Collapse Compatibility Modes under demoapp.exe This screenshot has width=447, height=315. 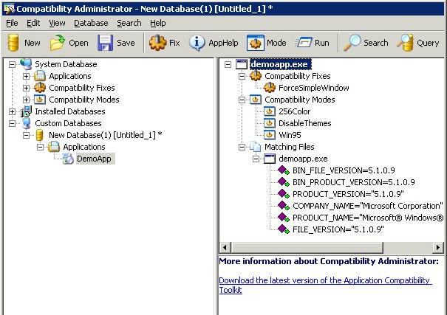[242, 100]
